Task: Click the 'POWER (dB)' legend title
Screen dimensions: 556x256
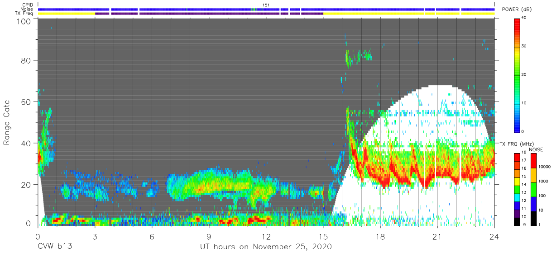Action: point(517,9)
